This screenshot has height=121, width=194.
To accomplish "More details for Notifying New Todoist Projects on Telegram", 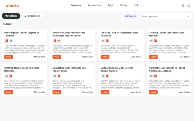I will coord(39,57).
